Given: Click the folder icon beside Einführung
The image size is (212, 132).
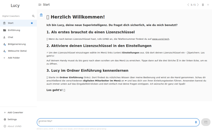Looking at the screenshot, I should pos(5,30).
